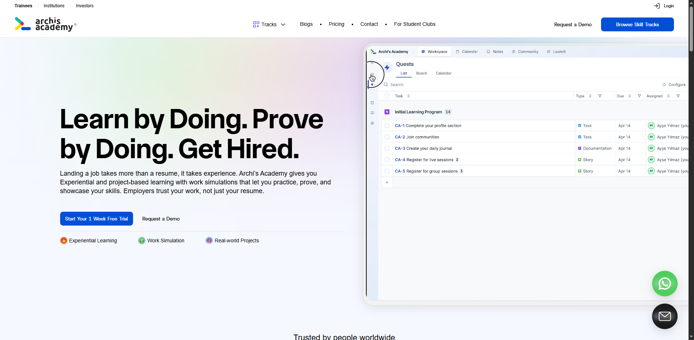Open the Notes tab in the app preview
The height and width of the screenshot is (340, 694).
click(x=495, y=52)
